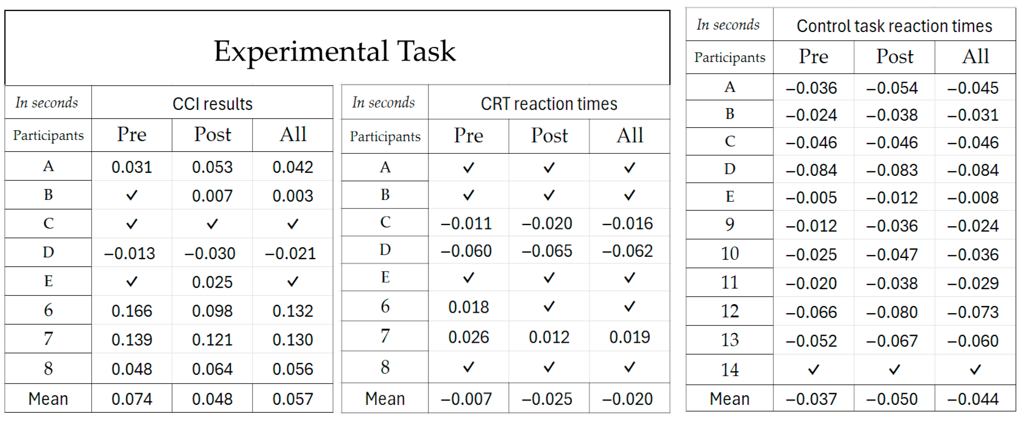Click CRT row E Post checkmark

coord(549,278)
